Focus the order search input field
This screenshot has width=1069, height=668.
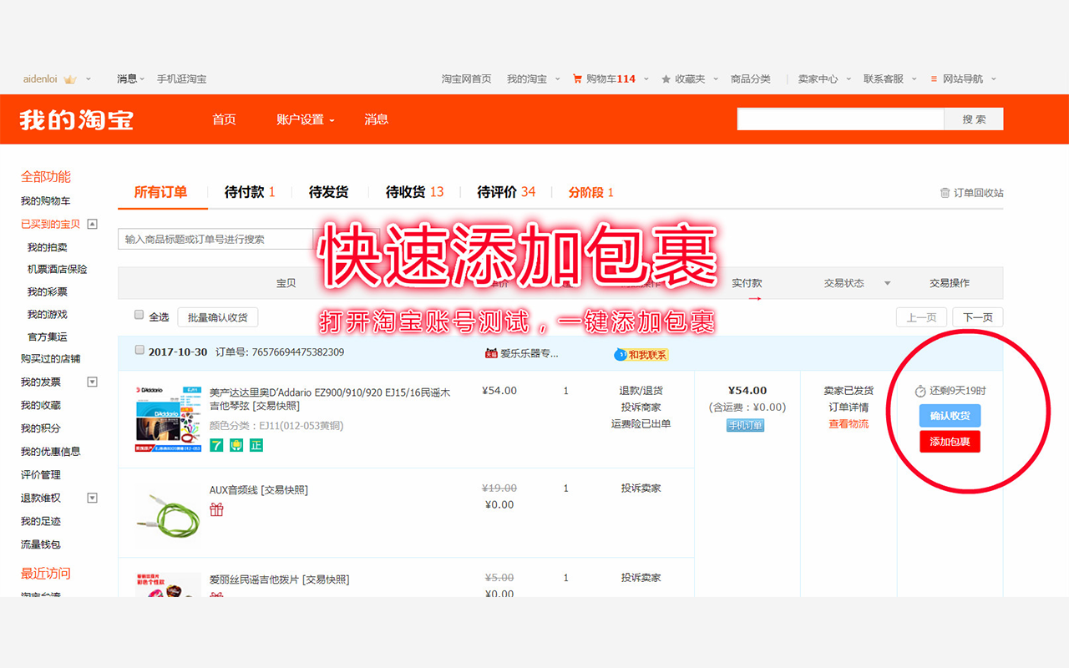[x=216, y=239]
